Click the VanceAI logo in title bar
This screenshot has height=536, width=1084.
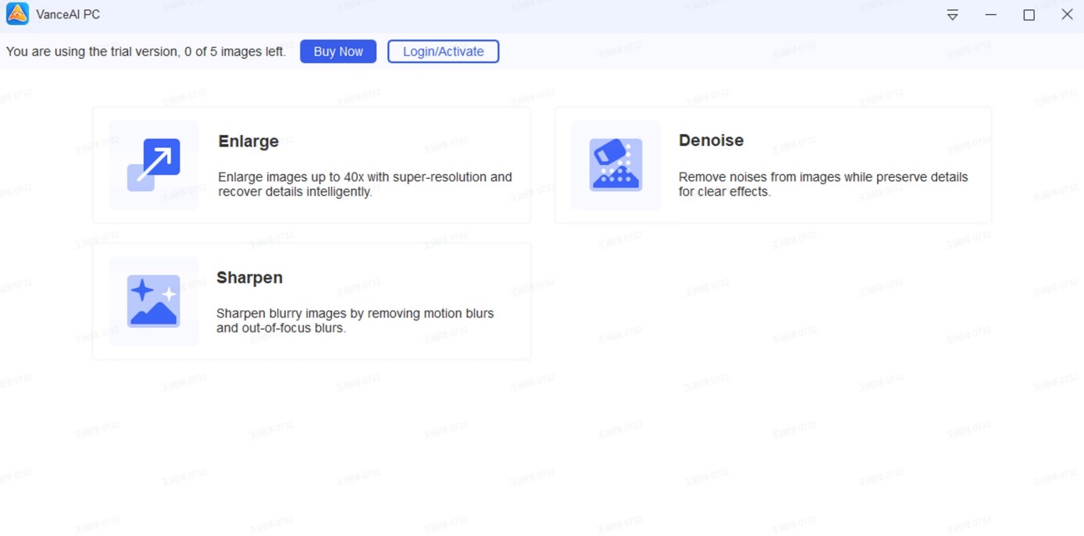(x=17, y=14)
